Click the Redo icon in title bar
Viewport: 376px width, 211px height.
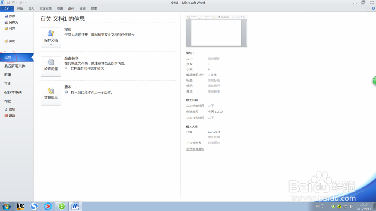(21, 3)
